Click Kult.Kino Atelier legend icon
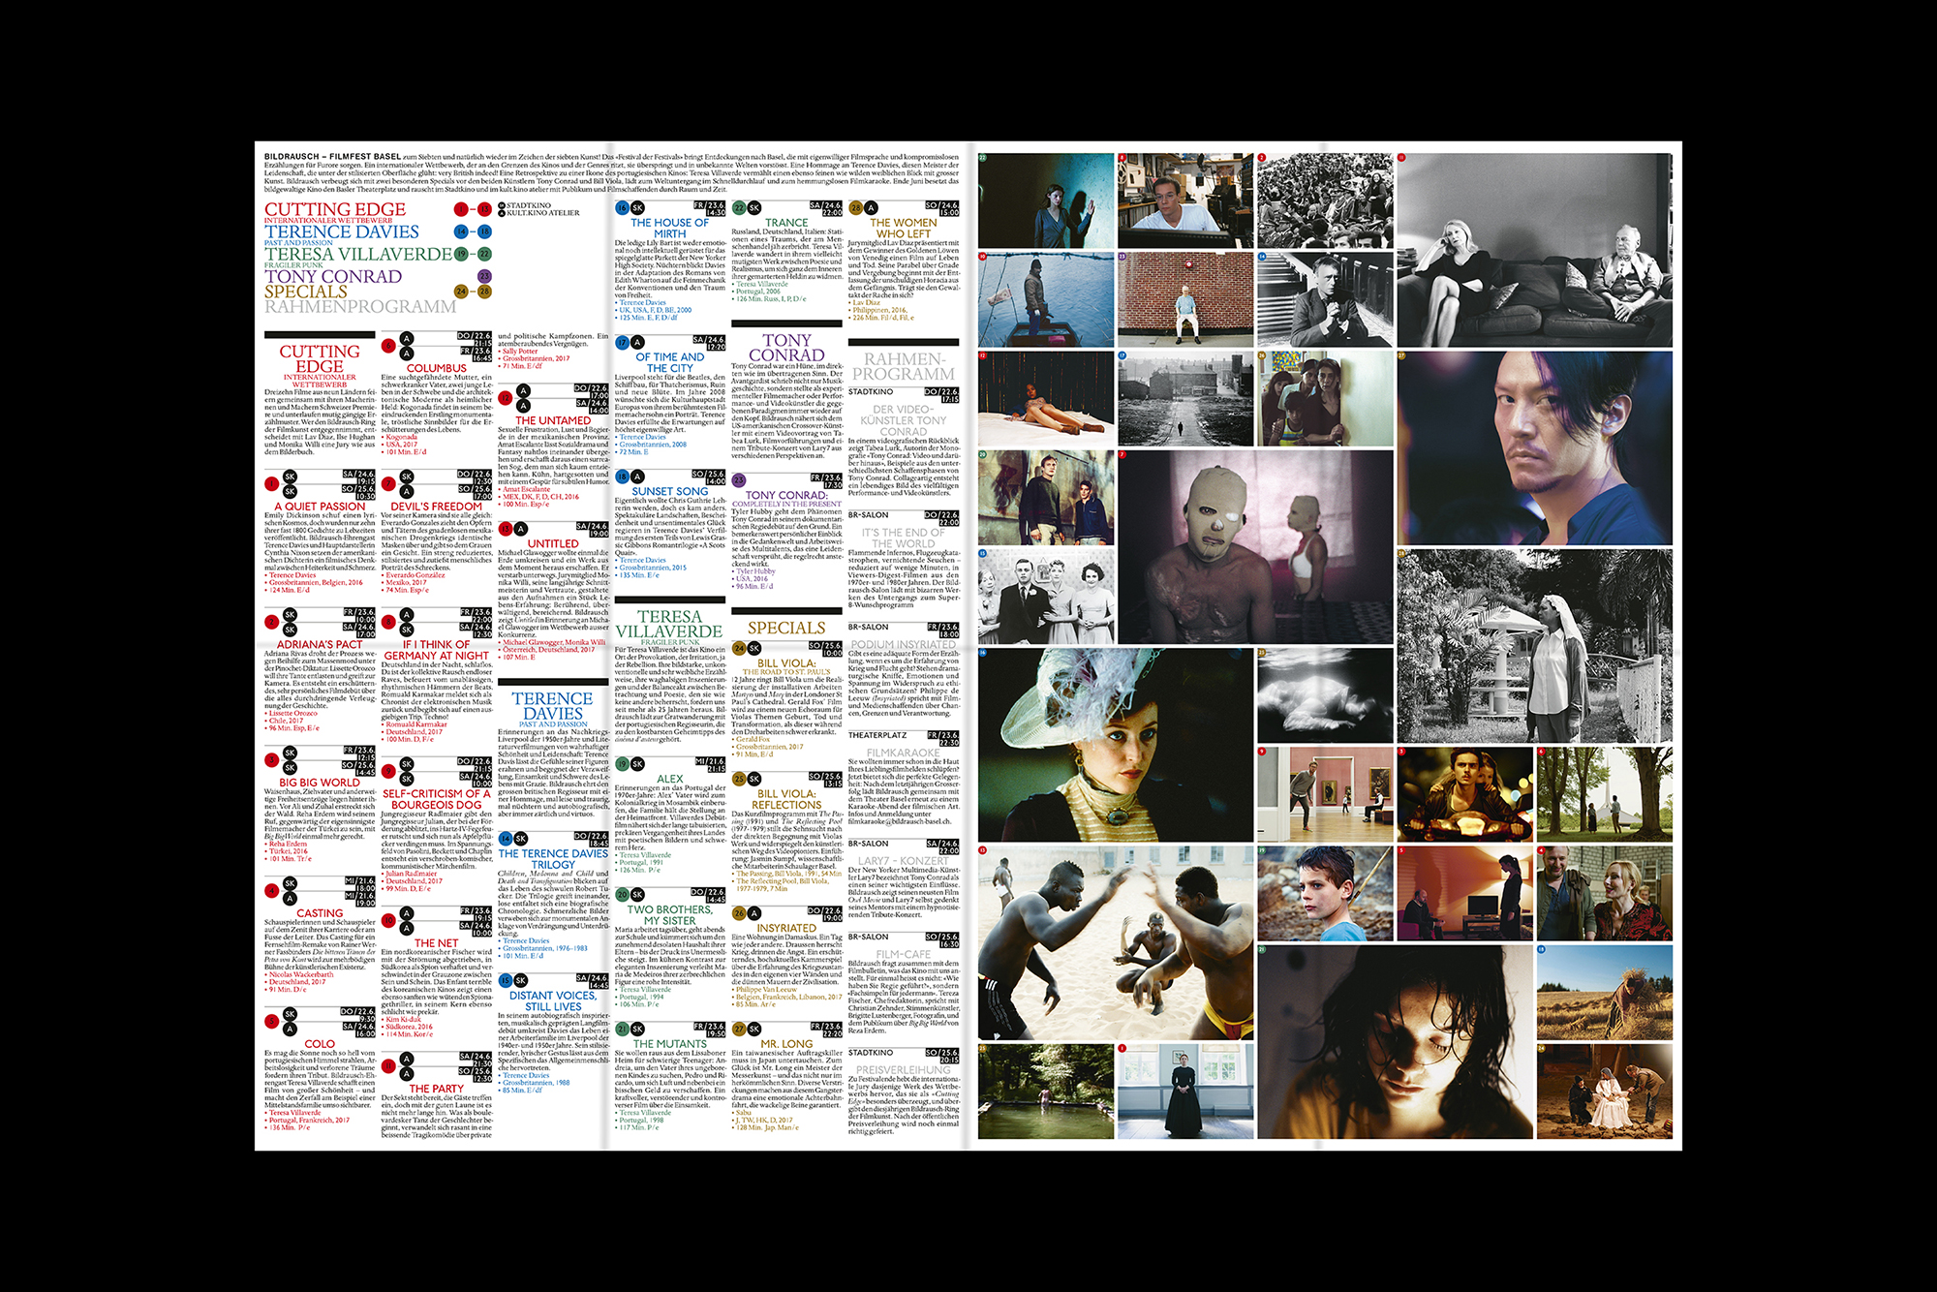The height and width of the screenshot is (1292, 1937). coord(502,213)
